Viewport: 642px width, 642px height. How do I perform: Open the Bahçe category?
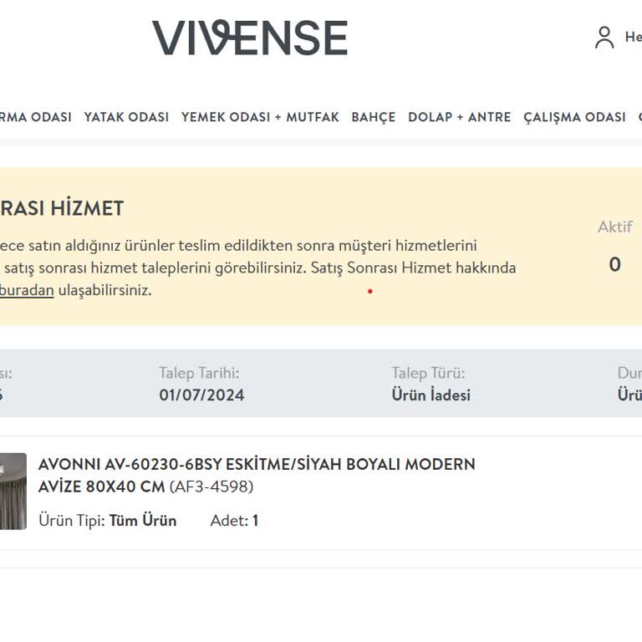pos(374,117)
